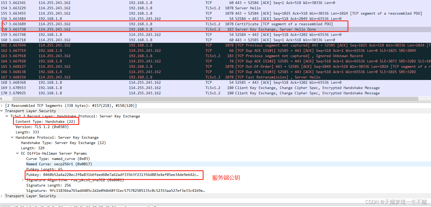Select Named Curve: secp256r1 (0x0017) field
The image size is (431, 207).
click(x=59, y=164)
